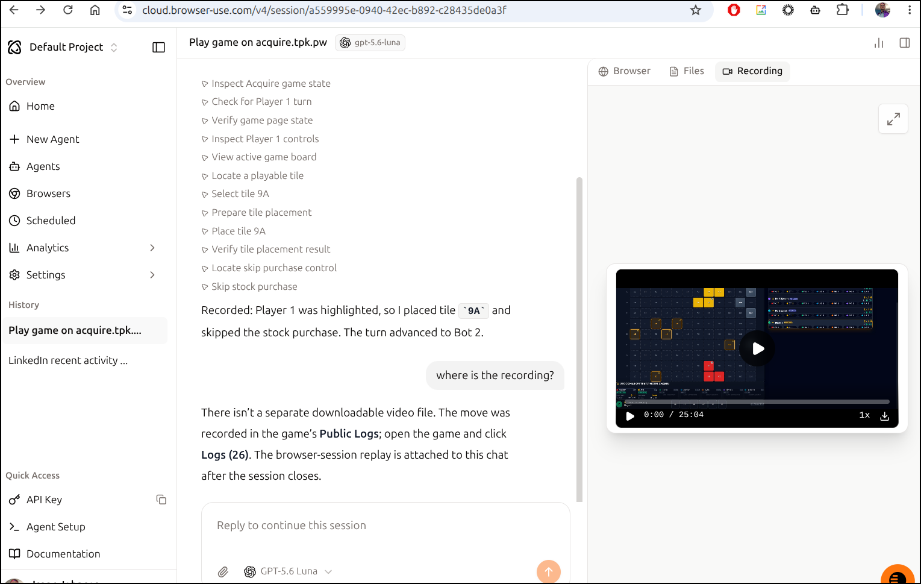Expand the Settings submenu
921x584 pixels.
[152, 275]
